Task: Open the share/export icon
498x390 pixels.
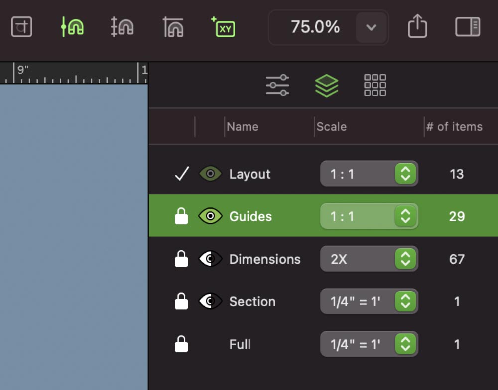Action: [x=417, y=27]
